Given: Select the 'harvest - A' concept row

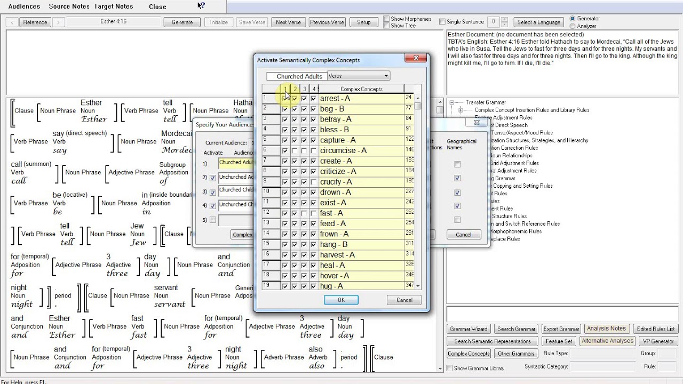Looking at the screenshot, I should (361, 255).
